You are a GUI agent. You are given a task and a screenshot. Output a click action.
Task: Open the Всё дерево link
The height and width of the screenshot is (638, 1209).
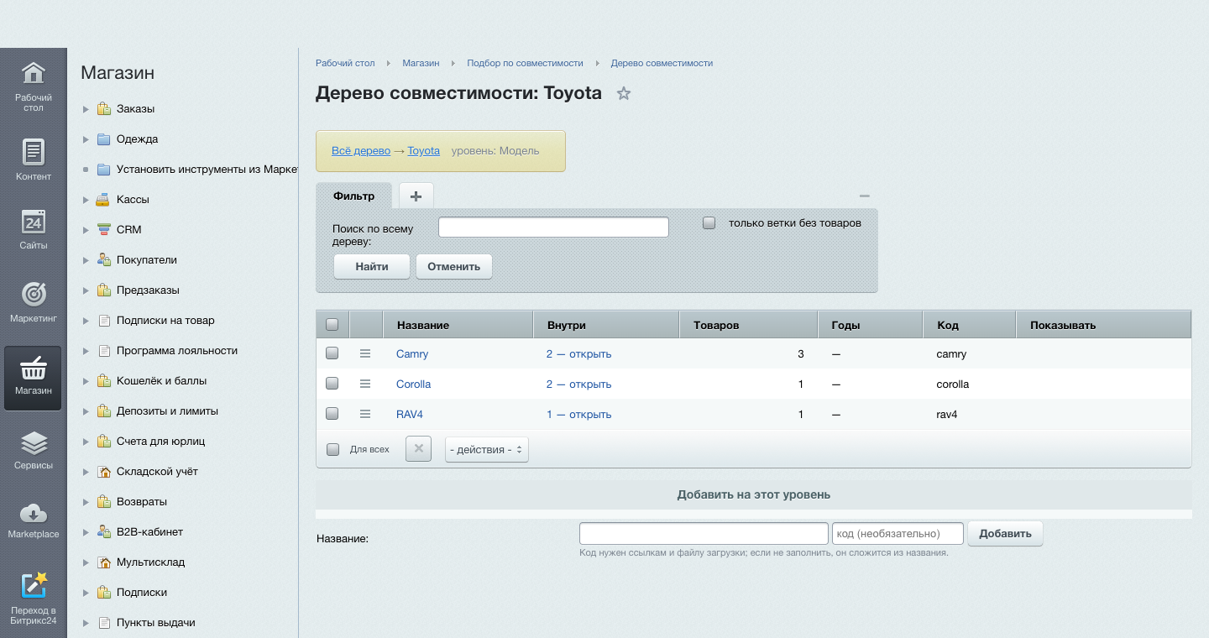tap(361, 151)
